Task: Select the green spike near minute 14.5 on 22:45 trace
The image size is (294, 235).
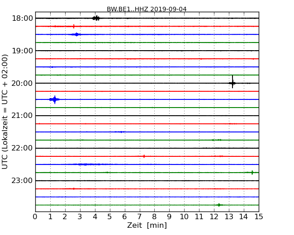Action: [x=252, y=172]
